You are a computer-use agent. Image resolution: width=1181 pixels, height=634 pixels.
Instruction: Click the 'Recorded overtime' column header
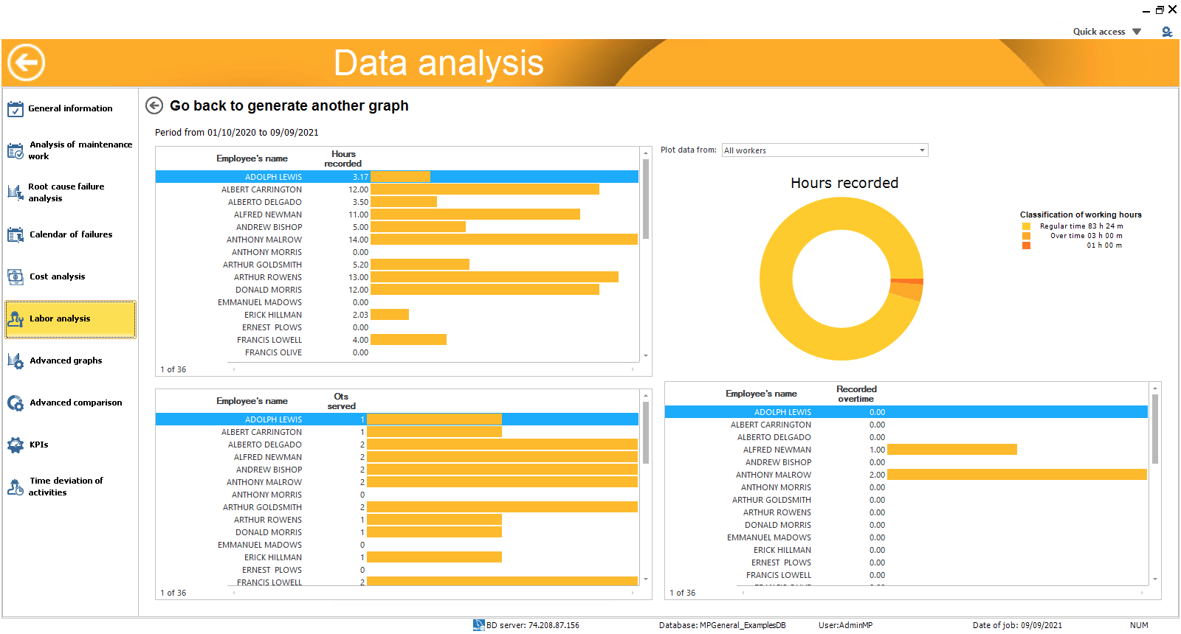pos(856,394)
